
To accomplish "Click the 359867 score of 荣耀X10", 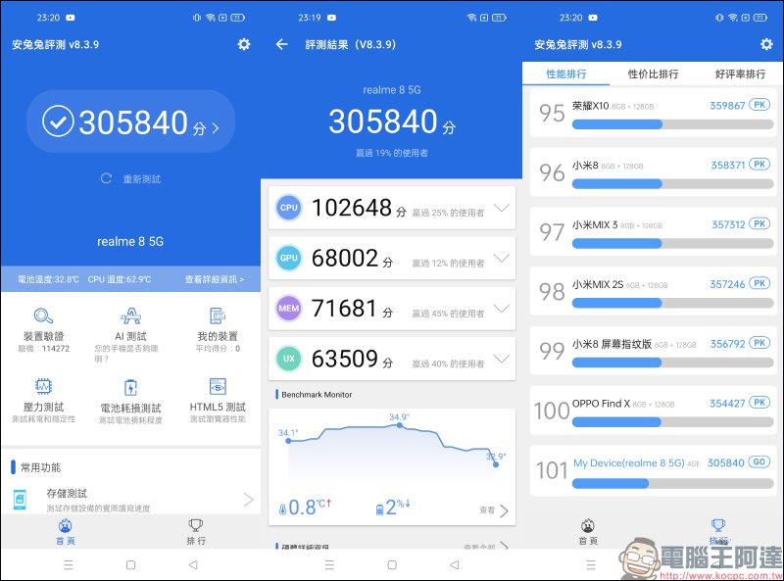I will coord(727,106).
